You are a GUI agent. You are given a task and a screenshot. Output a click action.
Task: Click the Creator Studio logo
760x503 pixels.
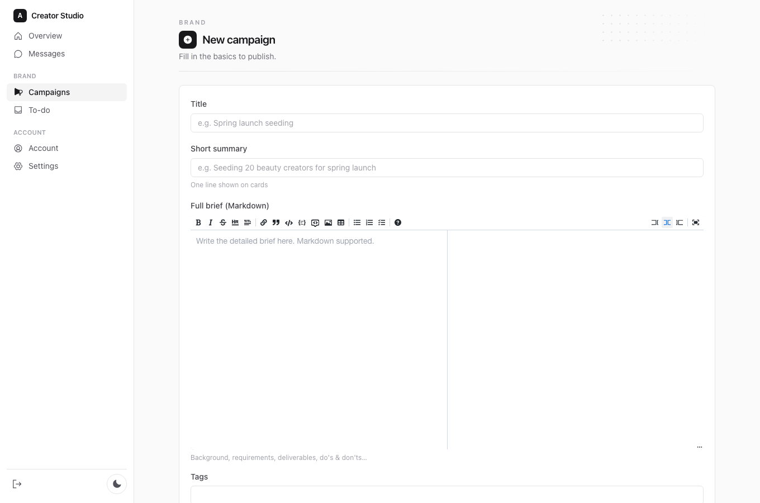(20, 16)
